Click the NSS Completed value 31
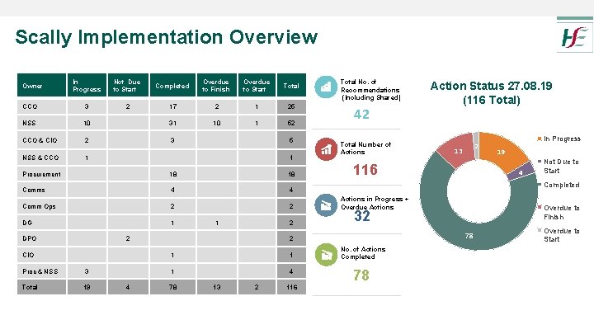594x334 pixels. (x=172, y=123)
